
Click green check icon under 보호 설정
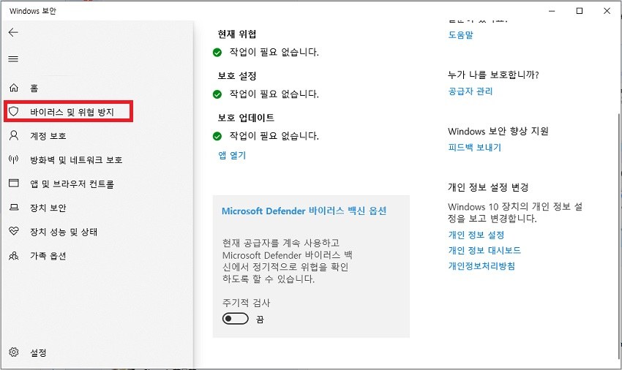(217, 94)
